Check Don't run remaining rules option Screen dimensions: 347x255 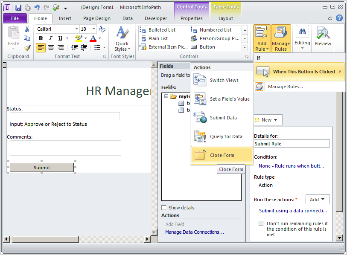(x=261, y=223)
